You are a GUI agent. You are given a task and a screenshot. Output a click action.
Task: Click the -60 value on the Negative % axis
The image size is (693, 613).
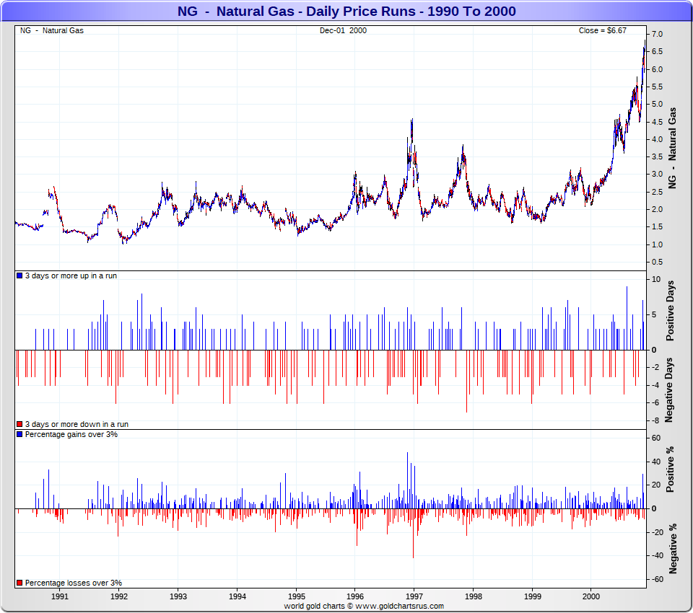(x=657, y=579)
